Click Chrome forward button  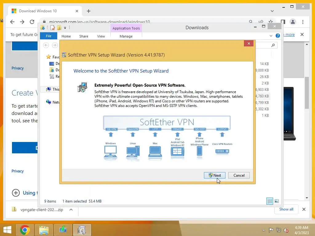(x=22, y=22)
